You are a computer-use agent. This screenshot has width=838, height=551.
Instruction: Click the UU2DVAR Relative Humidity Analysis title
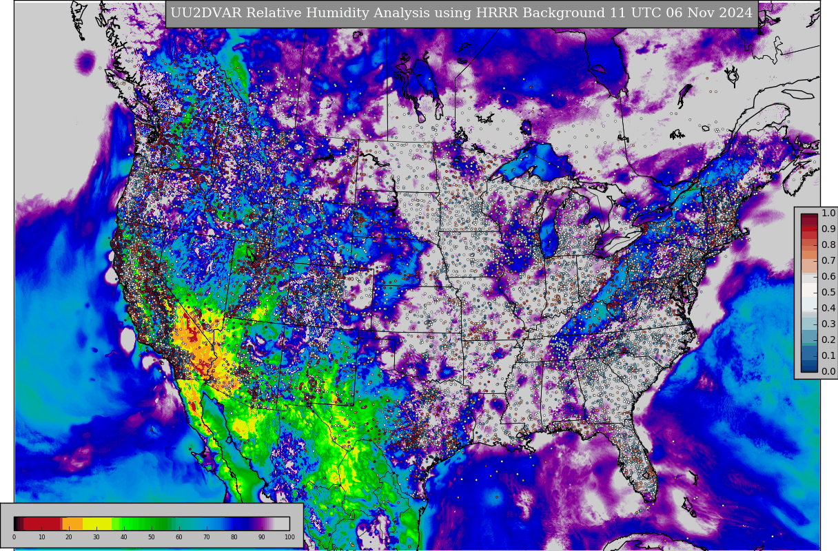coord(462,13)
